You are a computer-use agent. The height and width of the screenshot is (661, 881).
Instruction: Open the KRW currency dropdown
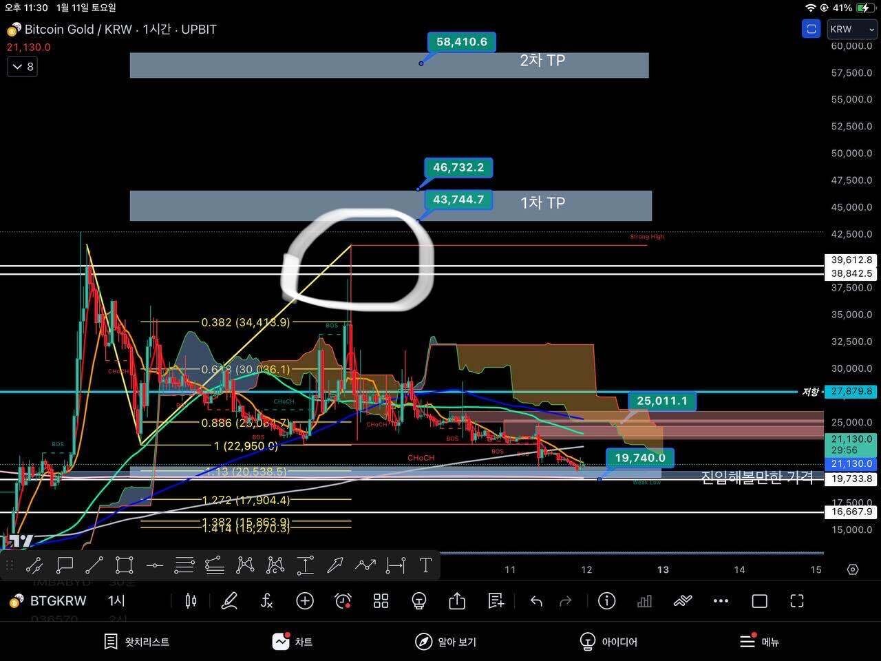coord(851,29)
